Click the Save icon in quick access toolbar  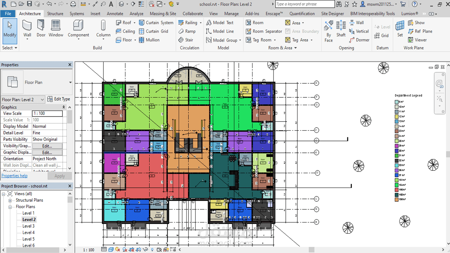(29, 4)
